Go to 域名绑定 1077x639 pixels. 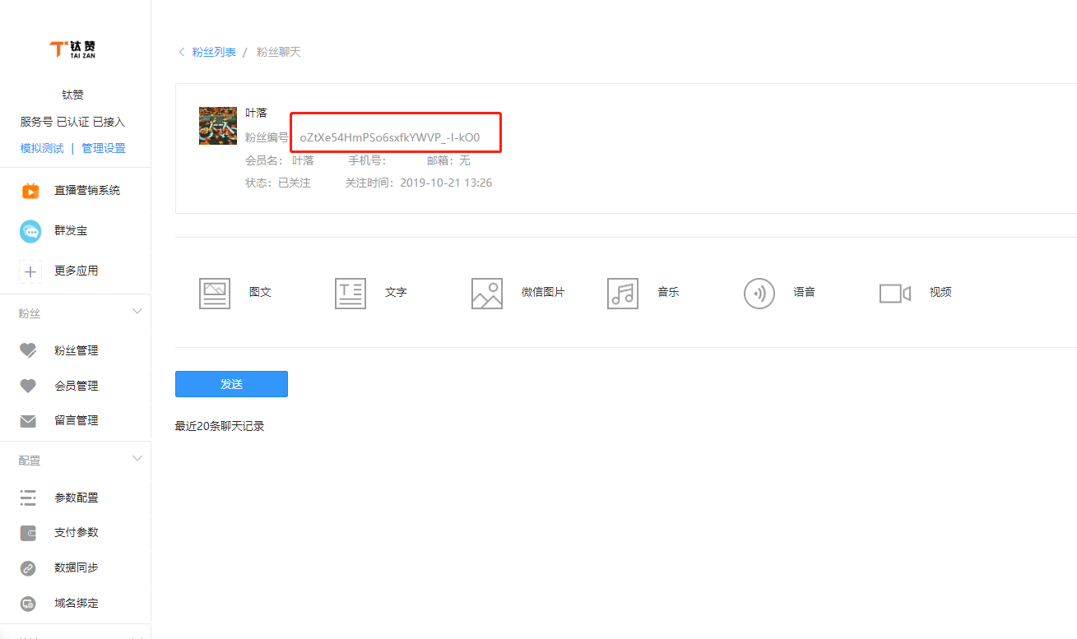coord(75,604)
